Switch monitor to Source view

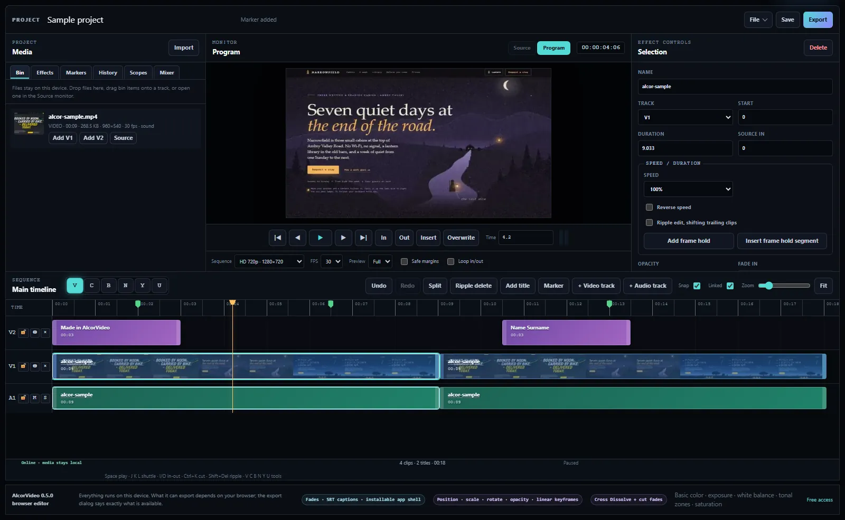[522, 48]
